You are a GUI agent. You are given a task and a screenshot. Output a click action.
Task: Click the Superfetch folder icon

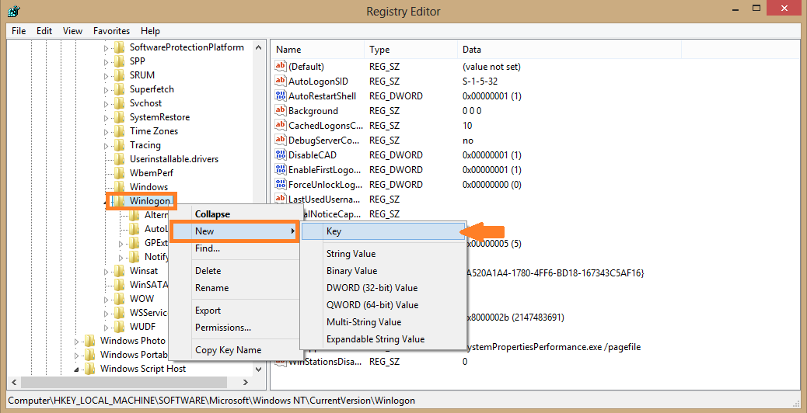pyautogui.click(x=120, y=89)
